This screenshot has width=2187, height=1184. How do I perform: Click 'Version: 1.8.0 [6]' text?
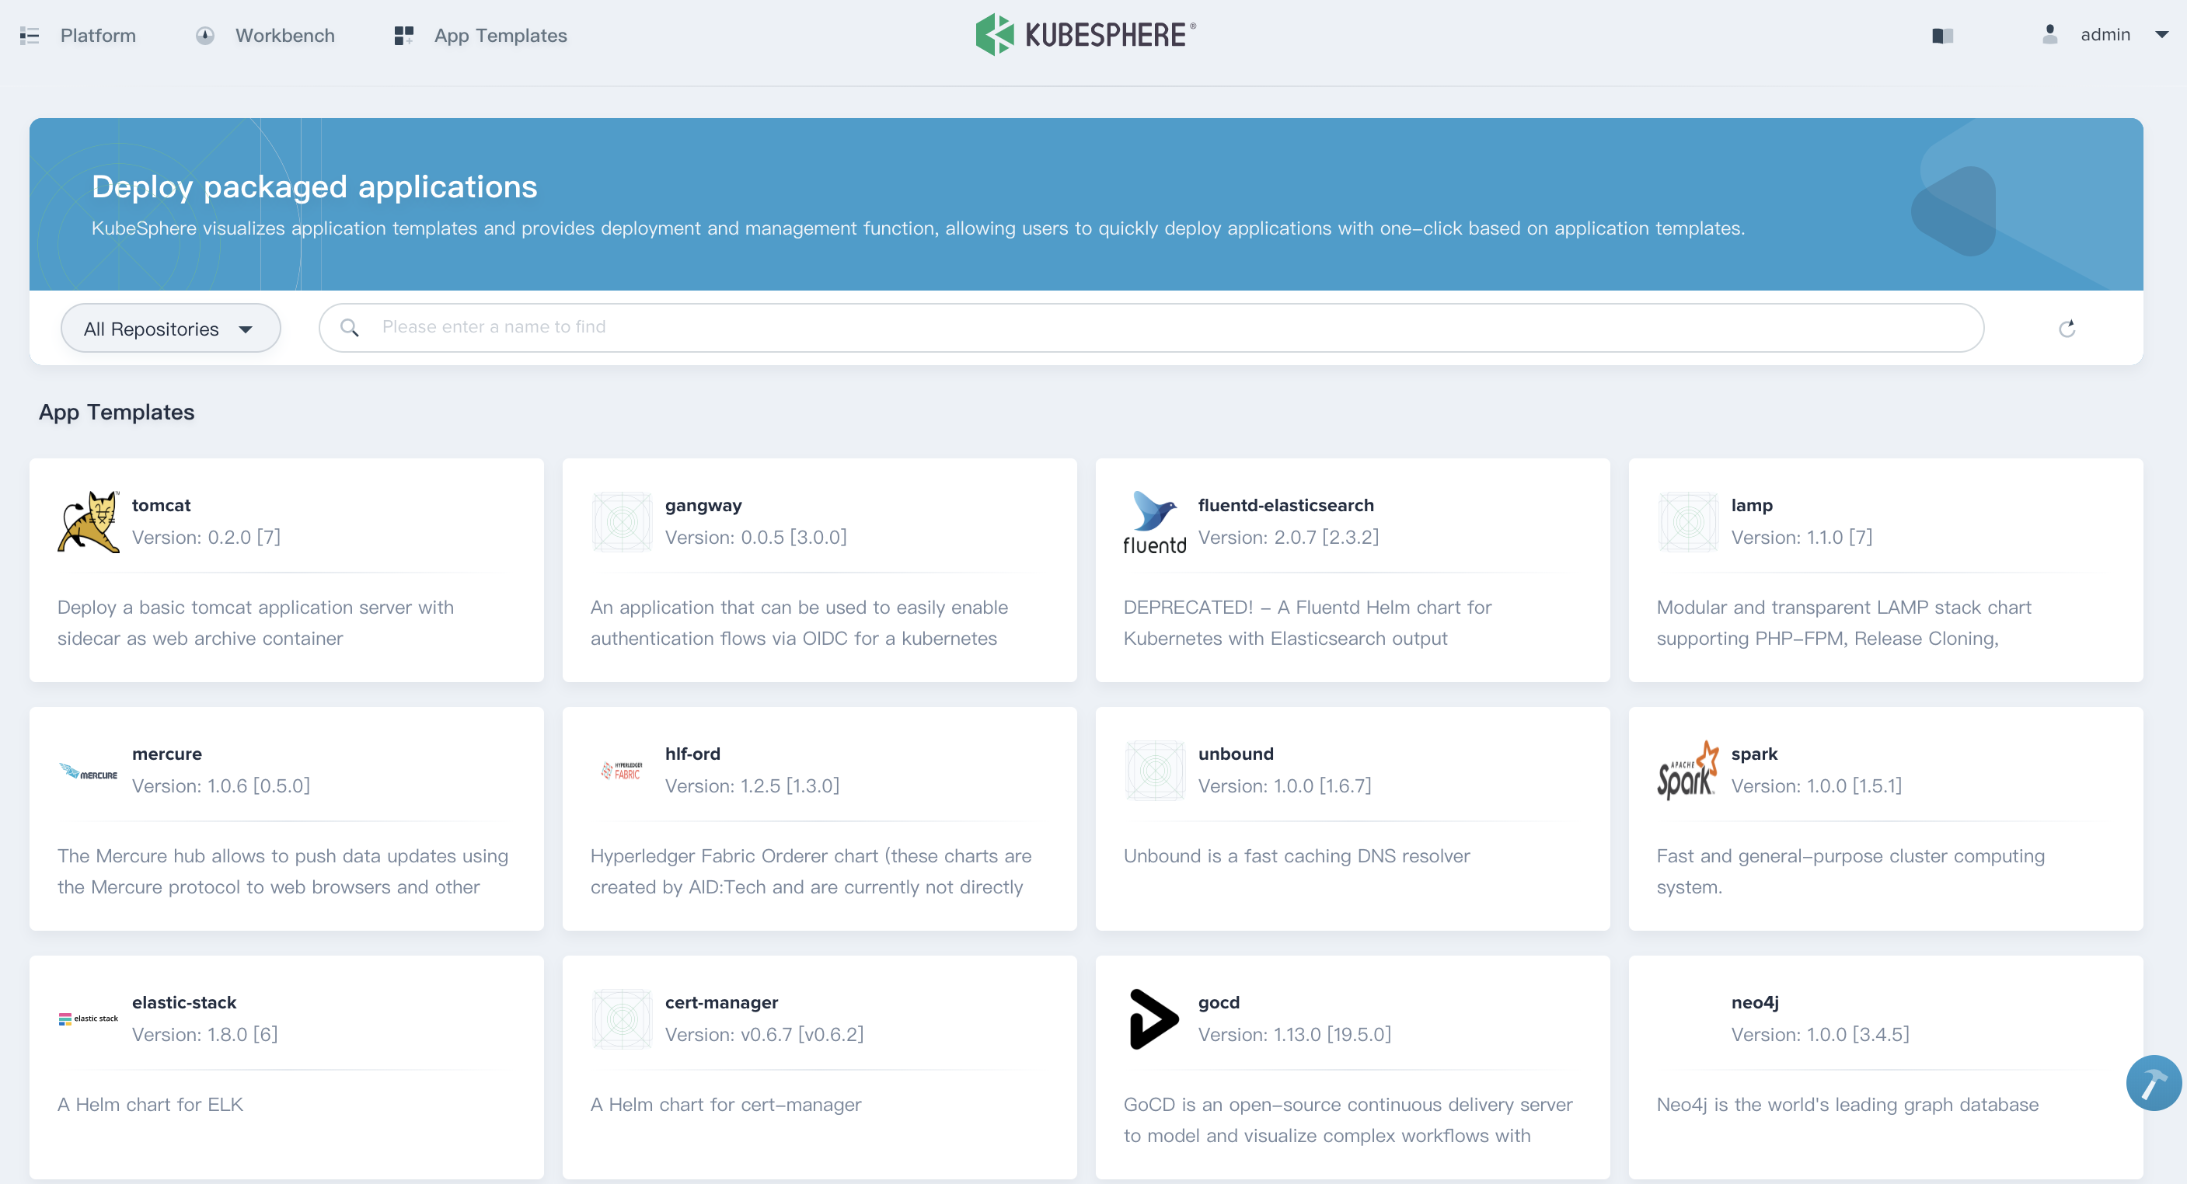[205, 1035]
